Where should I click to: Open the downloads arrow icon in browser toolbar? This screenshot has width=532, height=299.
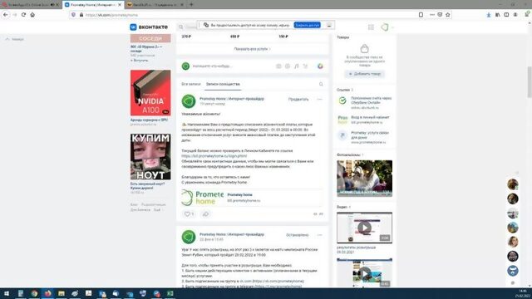[x=489, y=15]
